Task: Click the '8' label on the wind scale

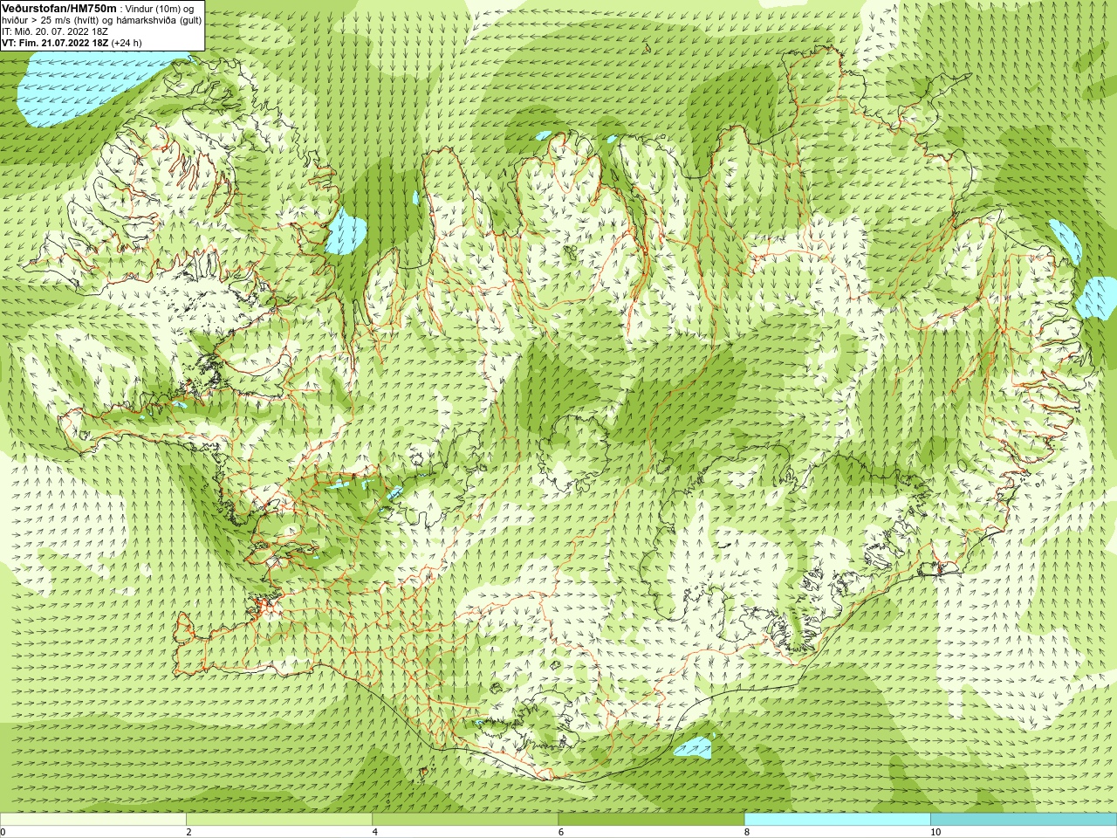Action: [x=747, y=832]
